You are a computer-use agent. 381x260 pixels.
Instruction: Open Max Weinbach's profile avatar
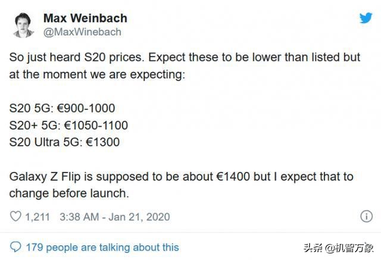(x=23, y=25)
